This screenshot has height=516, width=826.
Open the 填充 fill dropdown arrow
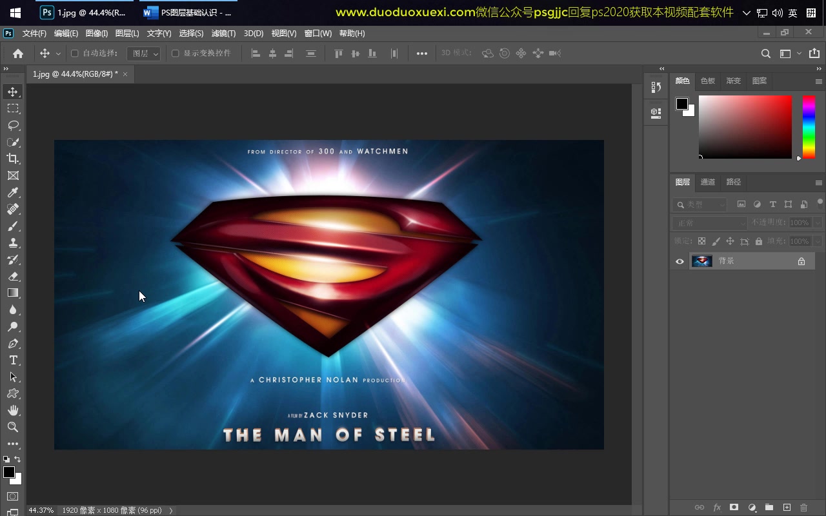[x=818, y=241]
